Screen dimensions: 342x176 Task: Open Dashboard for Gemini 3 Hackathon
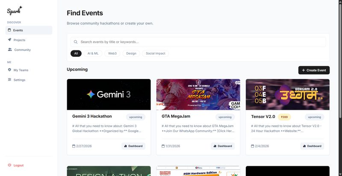[x=133, y=146]
